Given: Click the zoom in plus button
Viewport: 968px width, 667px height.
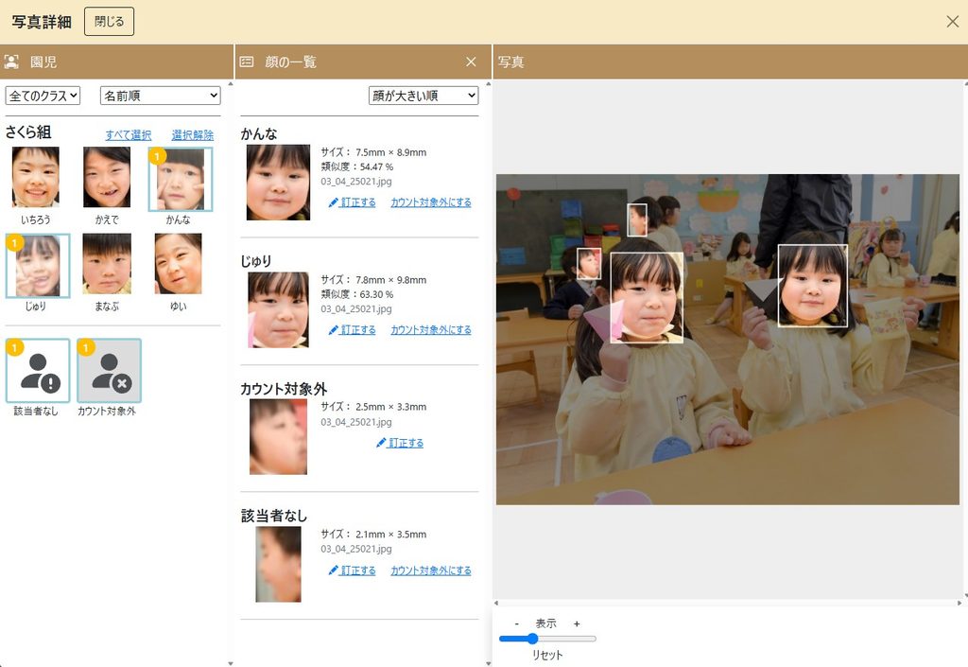Looking at the screenshot, I should (x=577, y=623).
